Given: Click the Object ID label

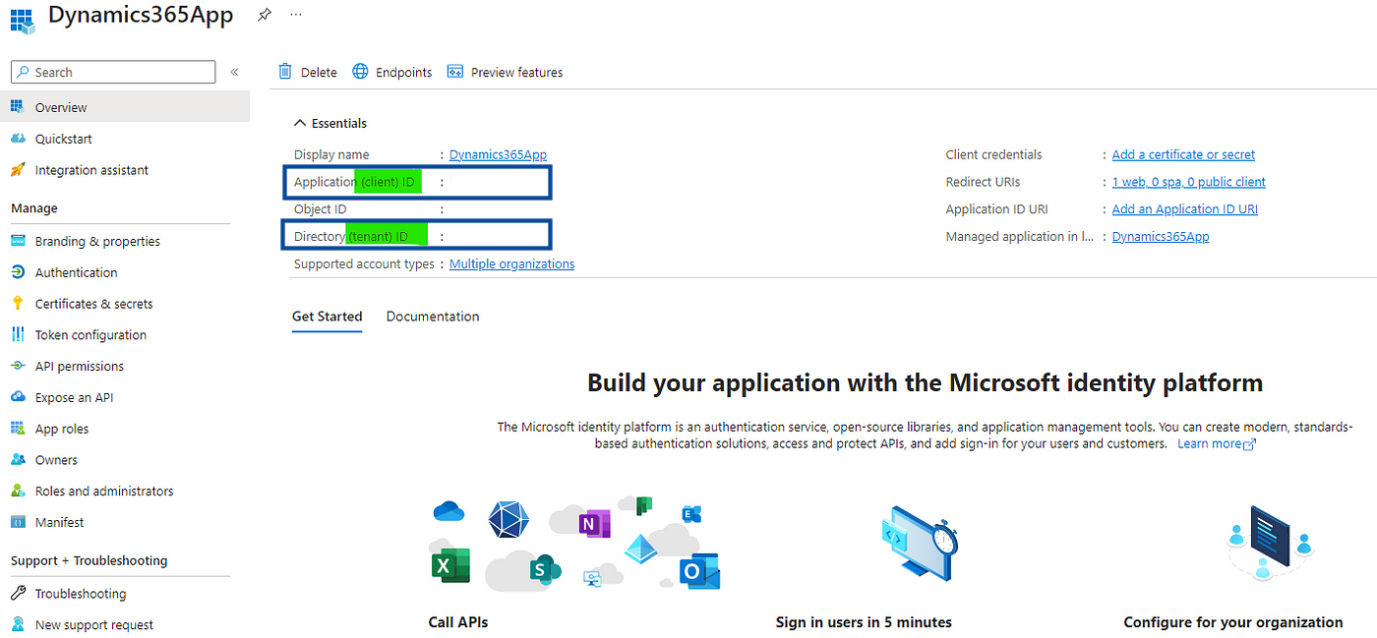Looking at the screenshot, I should 321,209.
